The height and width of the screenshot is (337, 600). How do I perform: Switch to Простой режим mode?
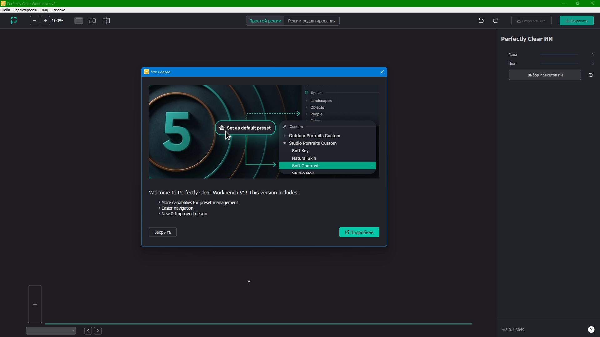pyautogui.click(x=265, y=21)
